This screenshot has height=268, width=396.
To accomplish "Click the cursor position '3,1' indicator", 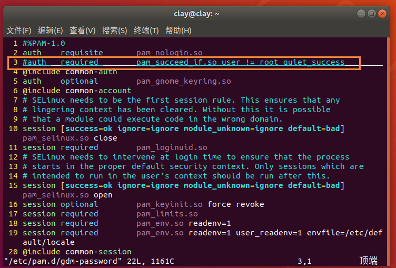I will tap(304, 261).
